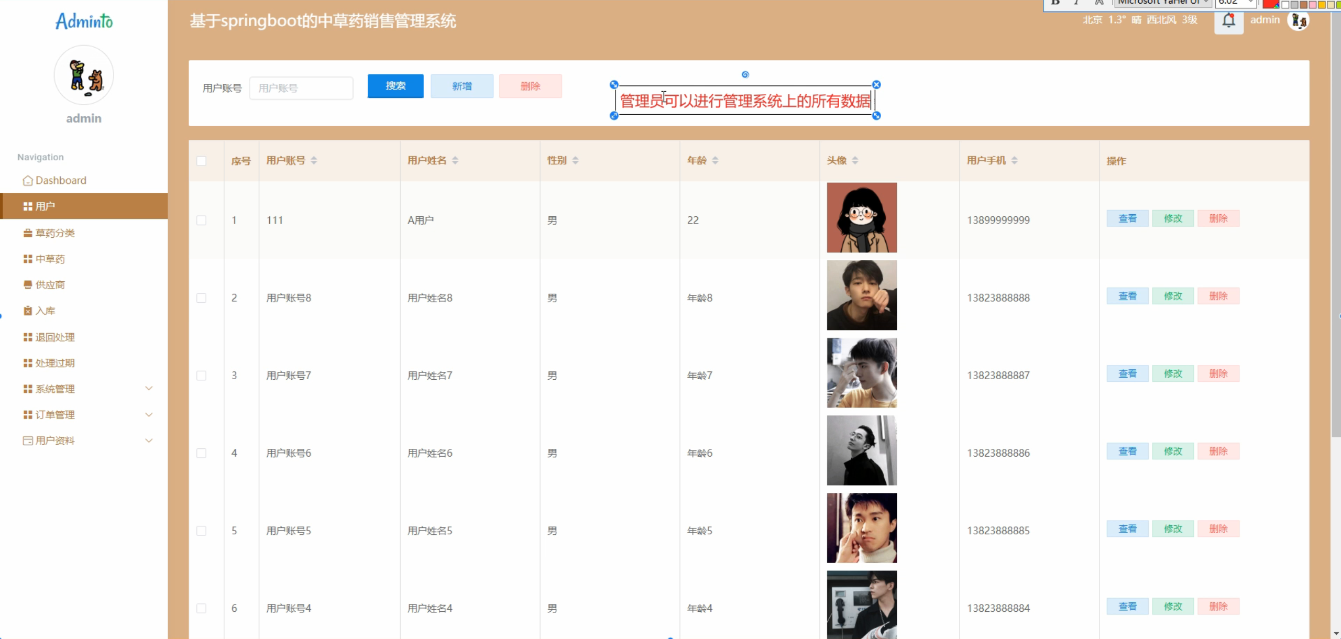1341x639 pixels.
Task: Pick the pink color swatch in the annotation toolbar
Action: [1312, 5]
